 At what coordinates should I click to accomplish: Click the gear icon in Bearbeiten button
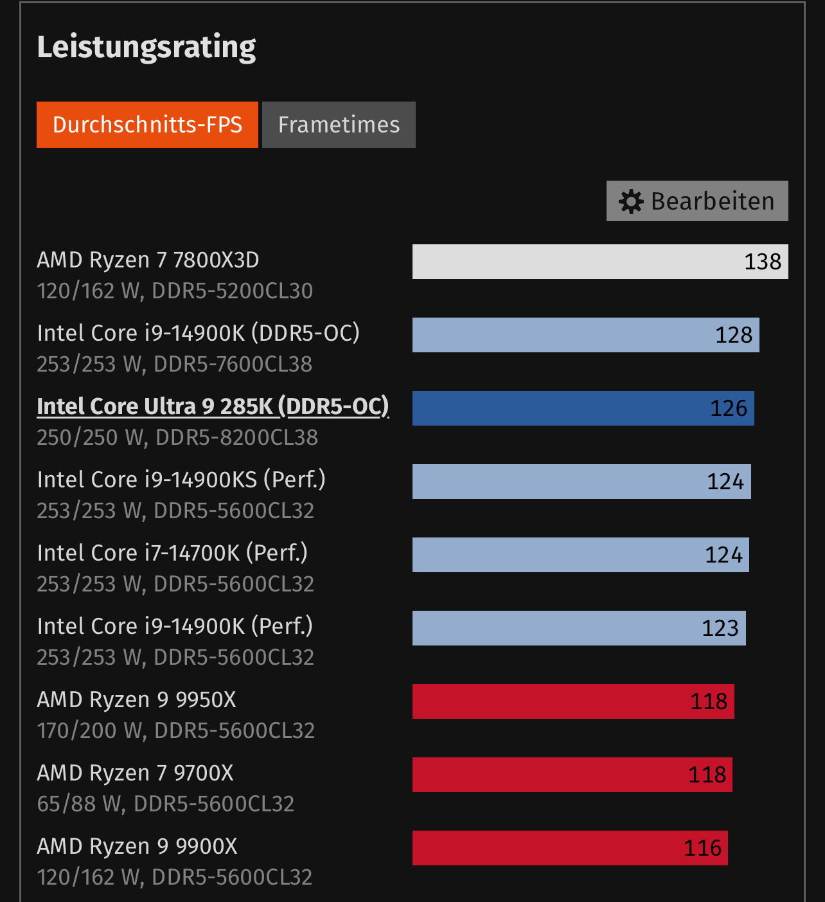coord(631,201)
